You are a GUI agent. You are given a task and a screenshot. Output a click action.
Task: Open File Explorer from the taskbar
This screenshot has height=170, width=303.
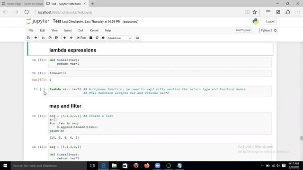114,166
